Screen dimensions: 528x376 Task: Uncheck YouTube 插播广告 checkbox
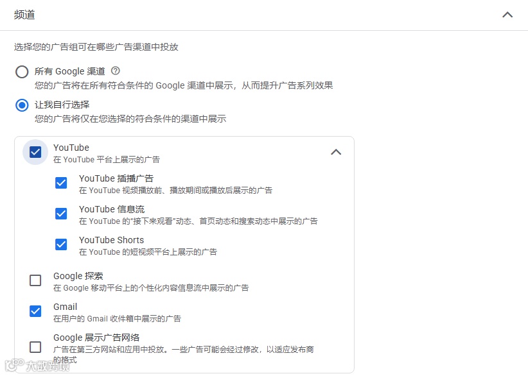point(61,183)
